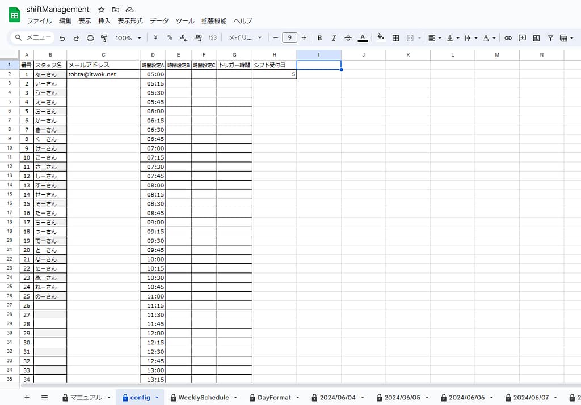Open the データ menu
Image resolution: width=581 pixels, height=405 pixels.
click(159, 21)
